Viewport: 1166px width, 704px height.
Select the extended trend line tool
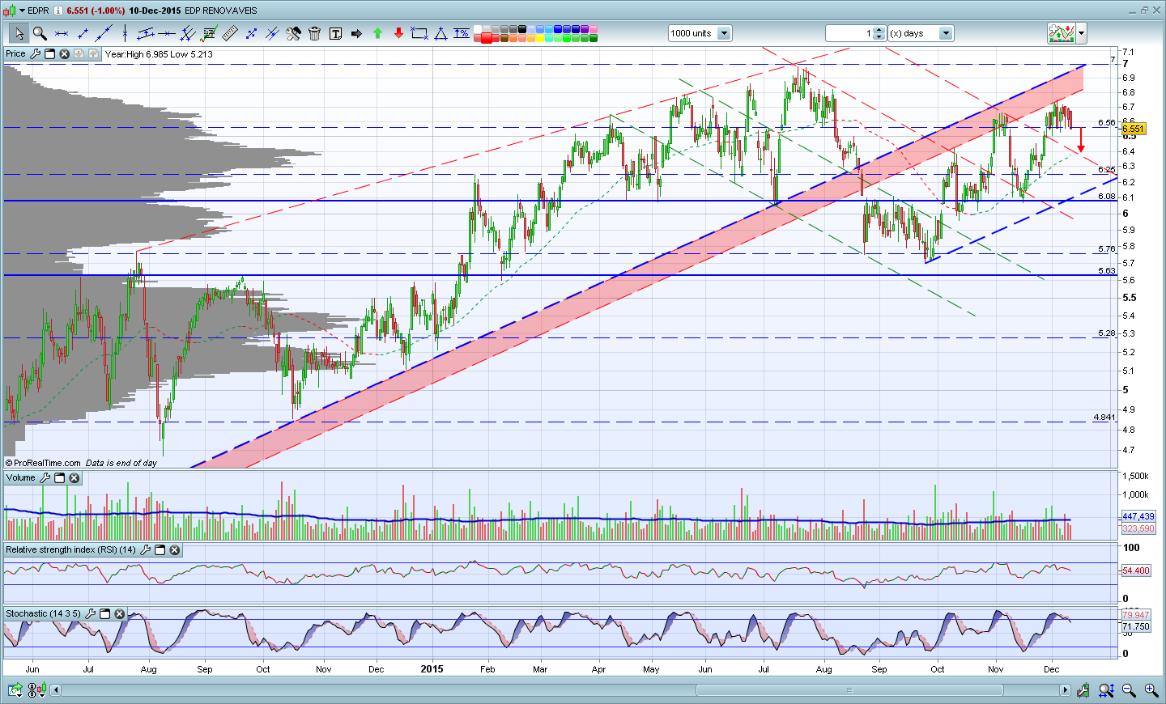coord(103,33)
